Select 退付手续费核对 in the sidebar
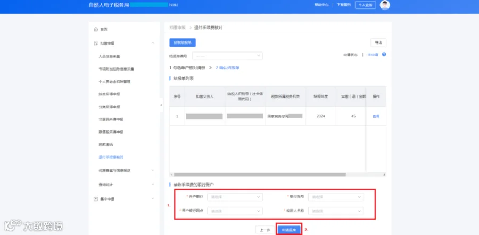479x235 pixels. (111, 158)
